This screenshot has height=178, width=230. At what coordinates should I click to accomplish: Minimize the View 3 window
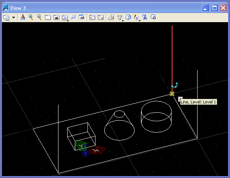206,8
